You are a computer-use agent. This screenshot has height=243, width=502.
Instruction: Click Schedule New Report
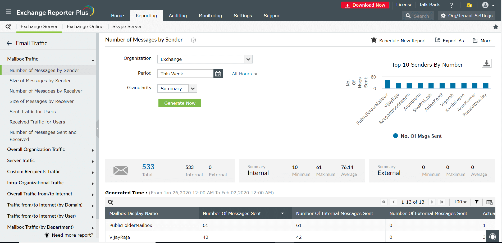[x=399, y=40]
